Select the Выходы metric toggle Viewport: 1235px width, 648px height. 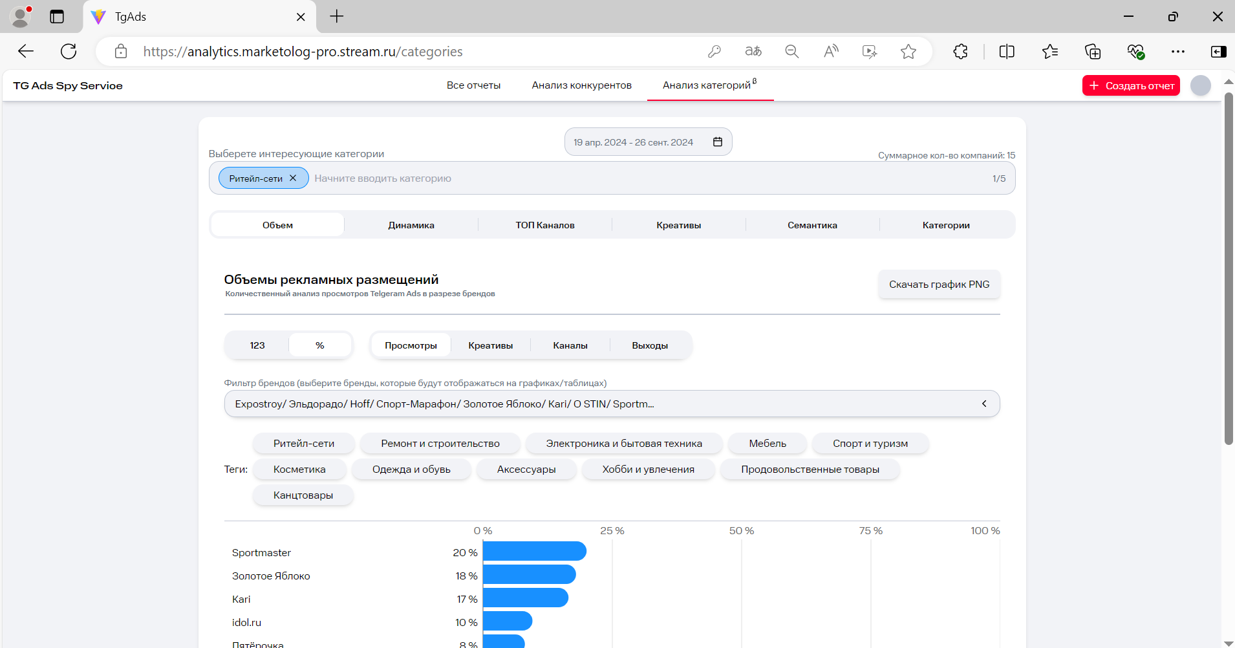click(x=650, y=345)
